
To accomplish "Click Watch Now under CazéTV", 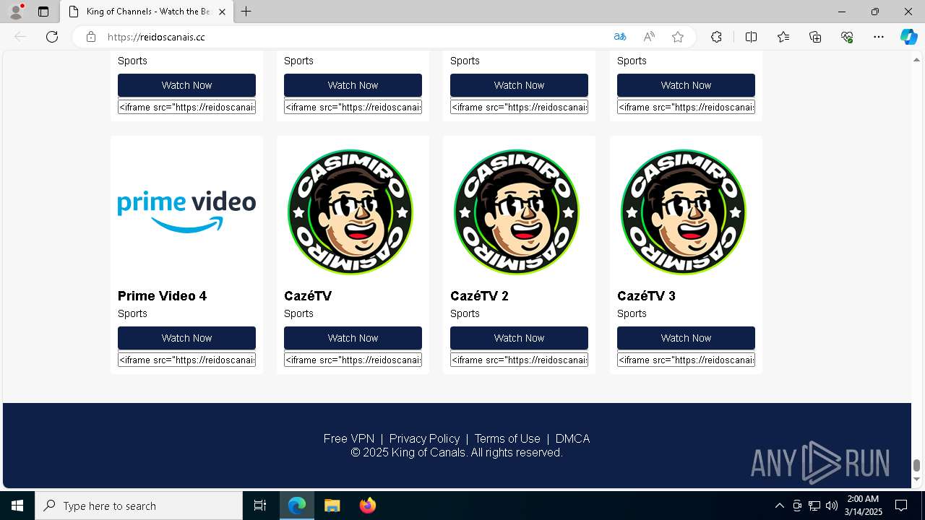I will (353, 338).
